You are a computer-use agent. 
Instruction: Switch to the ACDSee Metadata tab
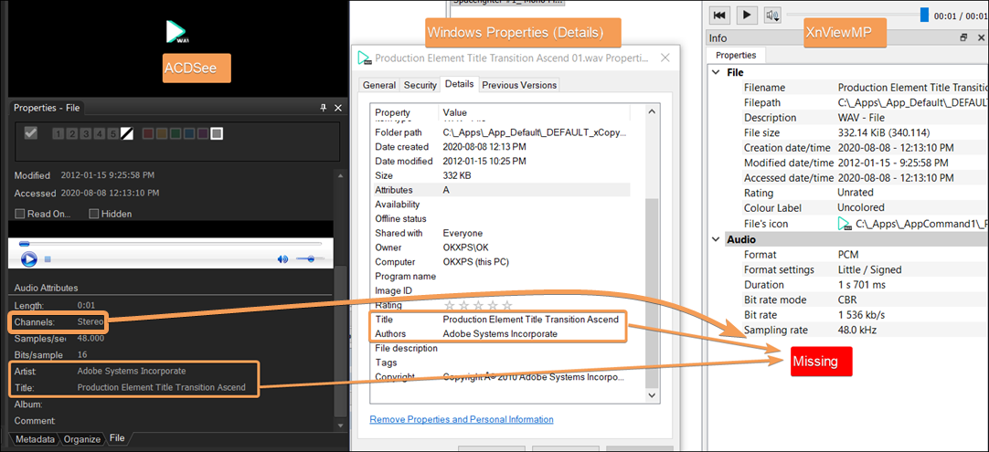[35, 439]
